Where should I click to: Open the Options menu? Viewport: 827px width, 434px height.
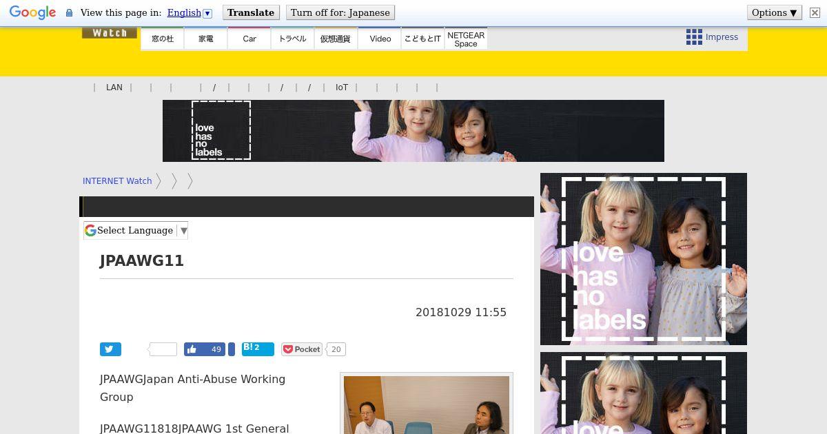pyautogui.click(x=775, y=12)
